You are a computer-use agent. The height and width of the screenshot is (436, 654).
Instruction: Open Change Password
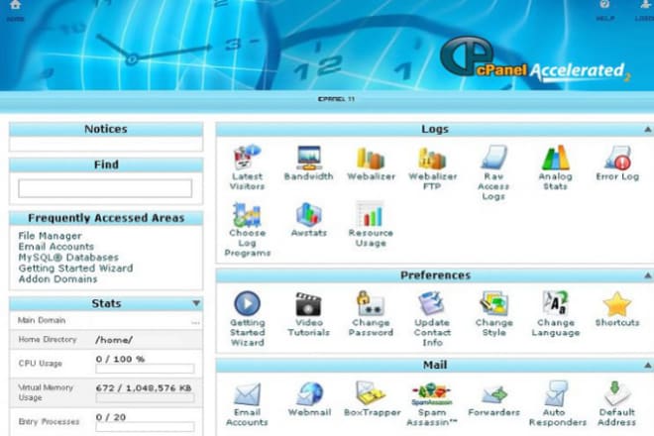[x=371, y=314]
